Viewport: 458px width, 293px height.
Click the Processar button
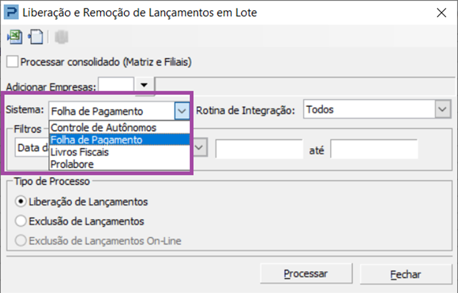point(306,273)
